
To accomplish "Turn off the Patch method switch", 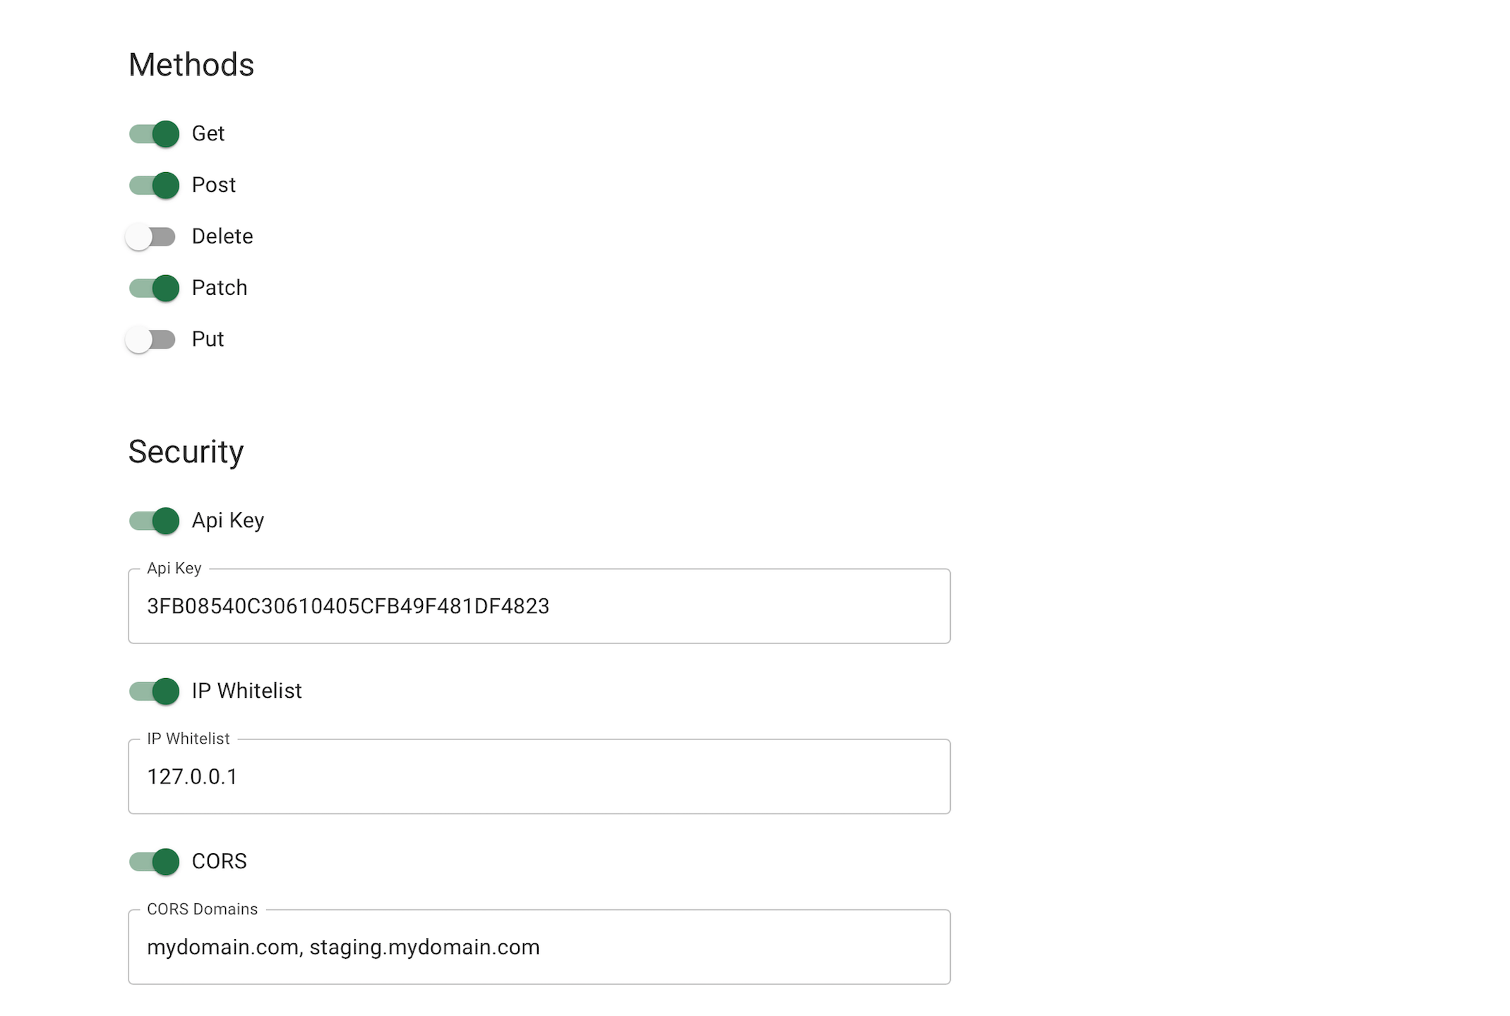I will [154, 288].
